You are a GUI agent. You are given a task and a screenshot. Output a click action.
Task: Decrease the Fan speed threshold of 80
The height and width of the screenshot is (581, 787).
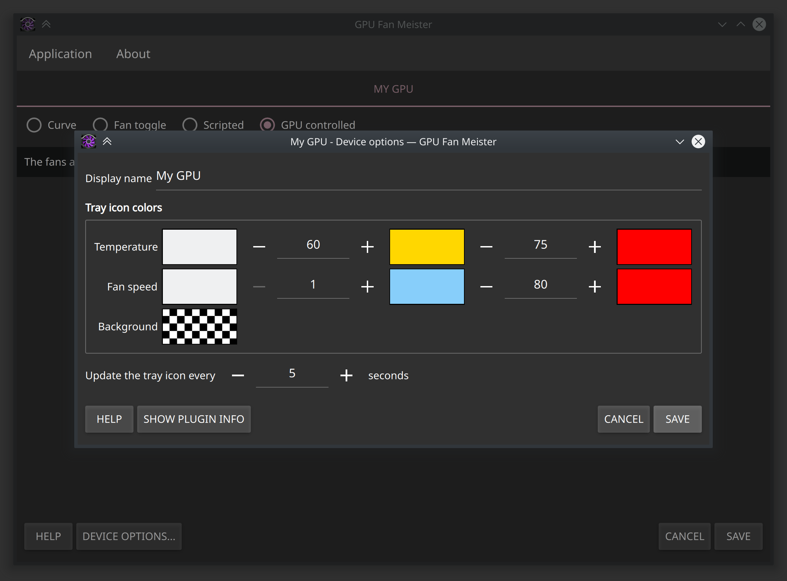coord(486,287)
